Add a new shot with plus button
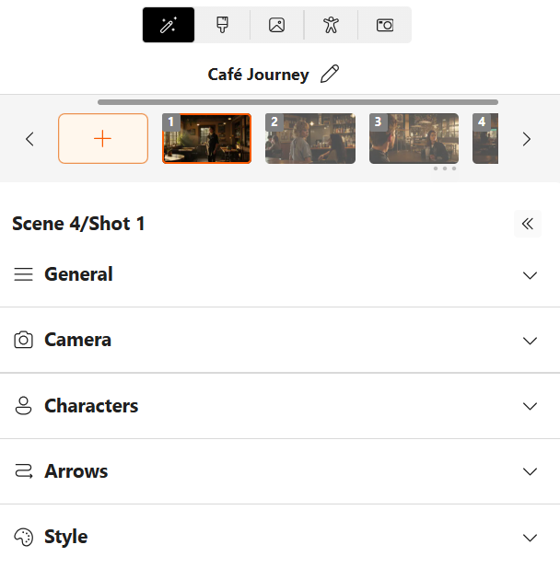The width and height of the screenshot is (560, 568). [103, 138]
